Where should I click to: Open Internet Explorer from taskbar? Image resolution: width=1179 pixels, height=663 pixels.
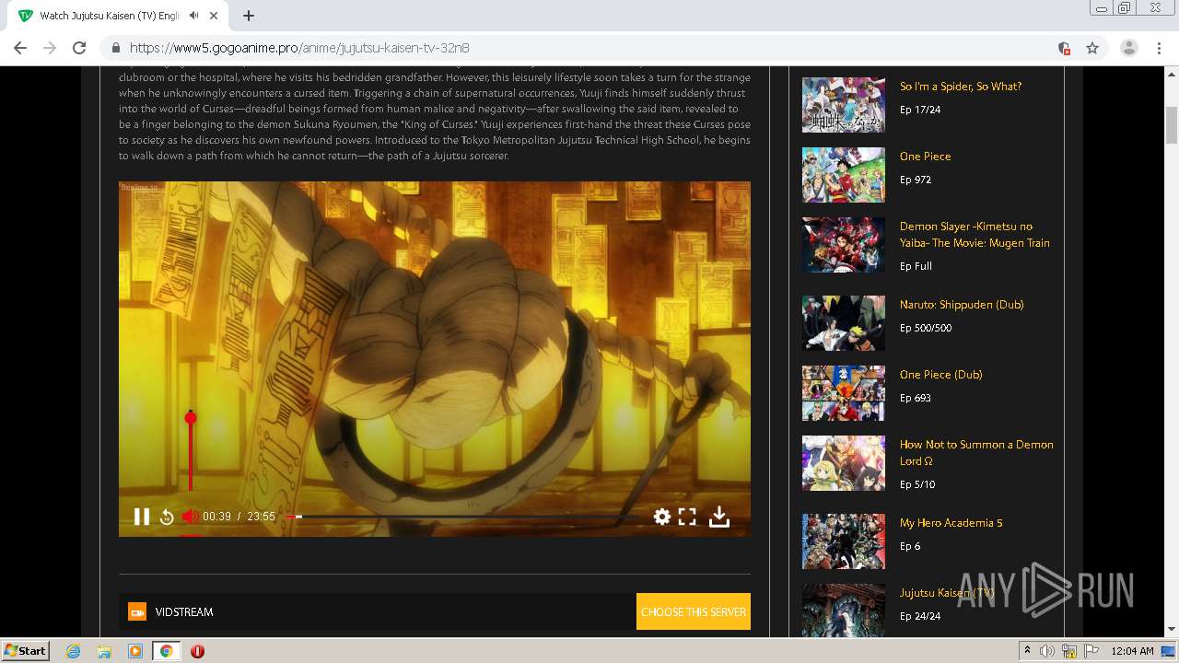coord(73,651)
